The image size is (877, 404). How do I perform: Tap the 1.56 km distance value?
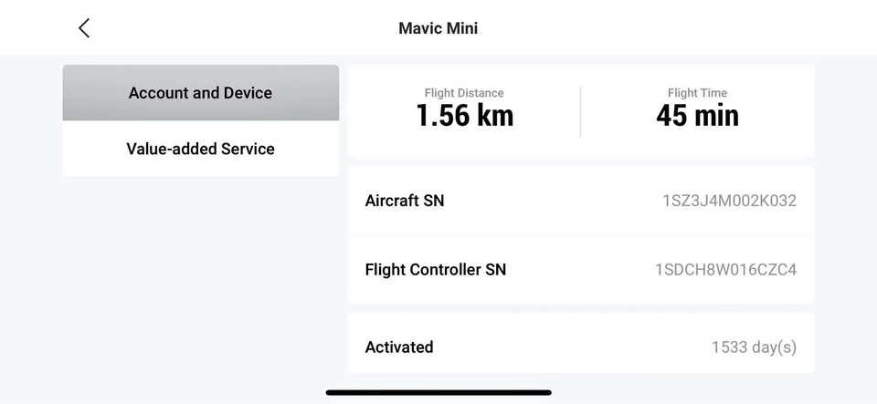(x=464, y=116)
